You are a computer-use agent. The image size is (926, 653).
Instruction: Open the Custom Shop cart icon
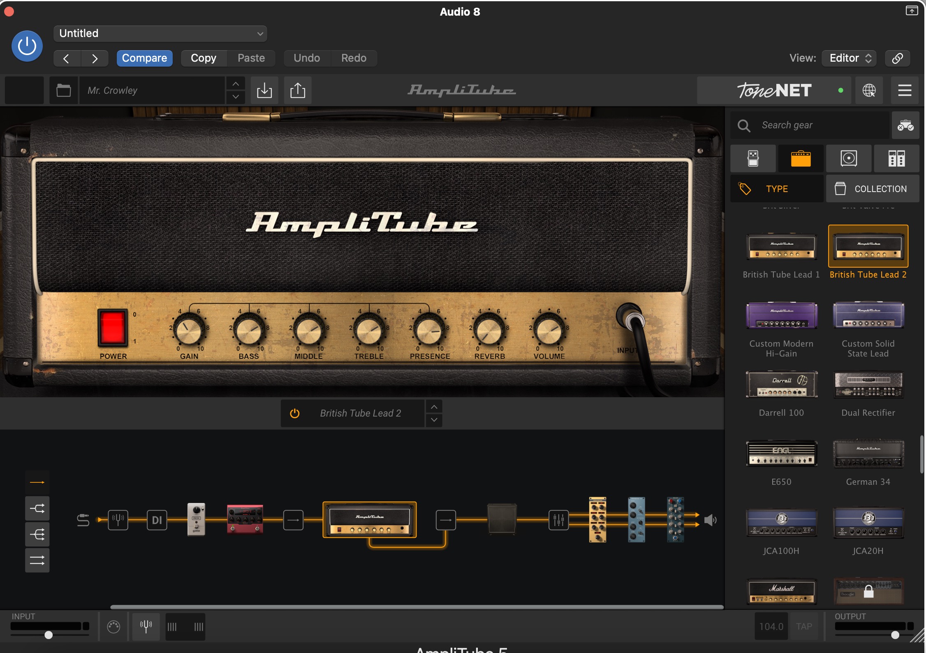tap(905, 125)
